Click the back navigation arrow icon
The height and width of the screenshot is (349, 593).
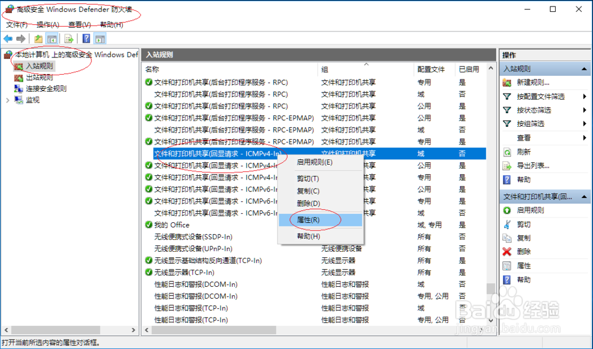point(8,39)
